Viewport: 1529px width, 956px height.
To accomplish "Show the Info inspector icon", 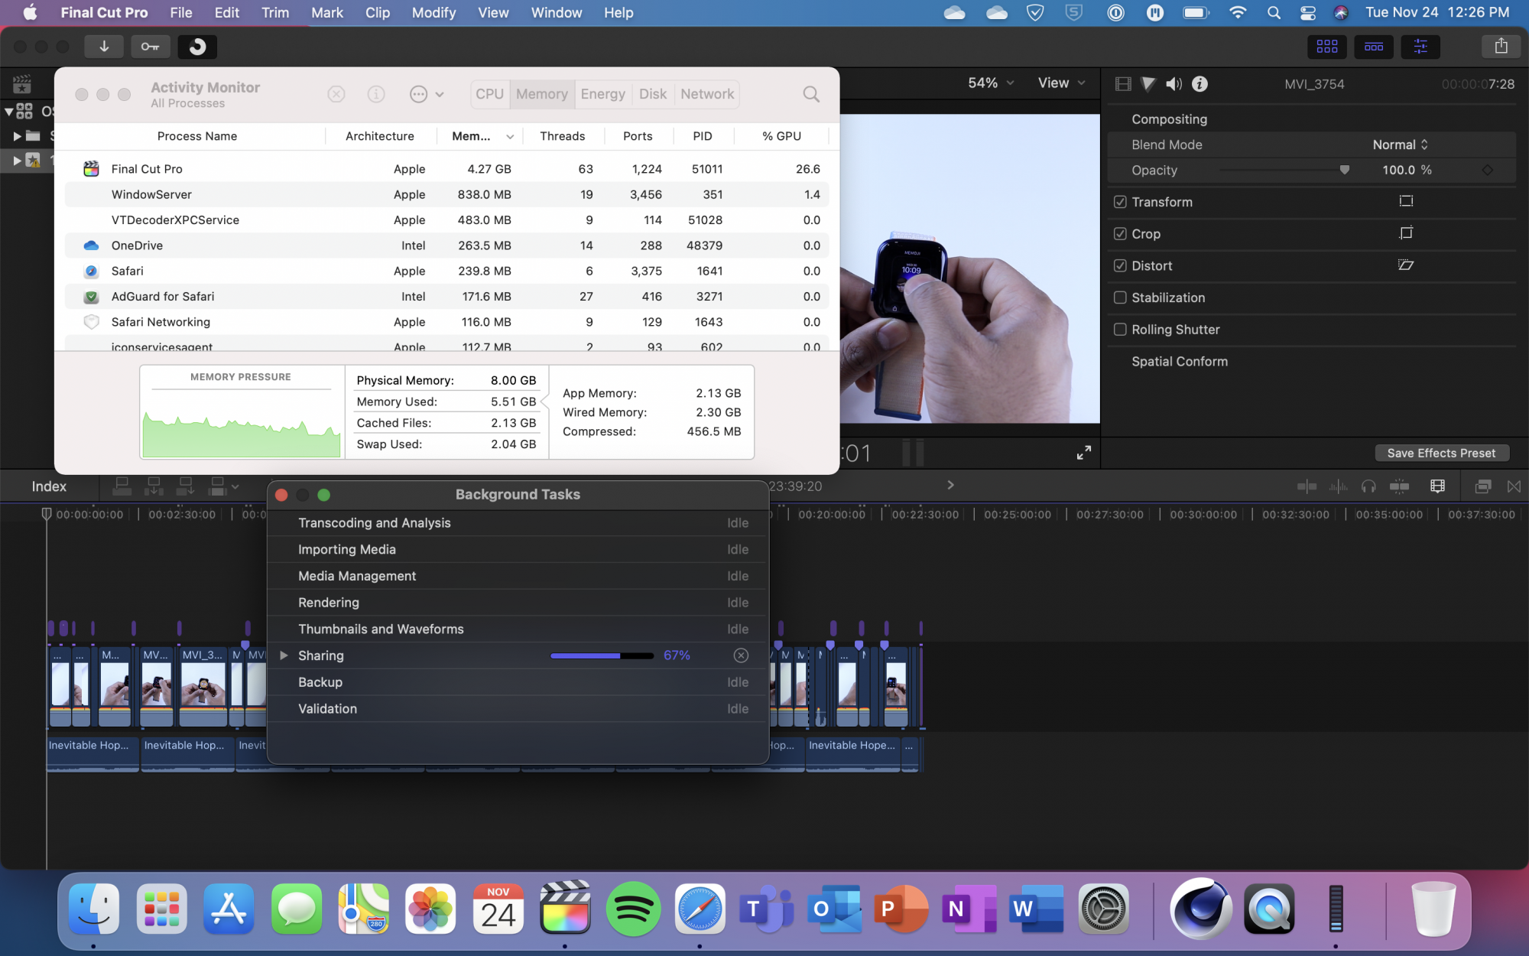I will (x=1200, y=84).
